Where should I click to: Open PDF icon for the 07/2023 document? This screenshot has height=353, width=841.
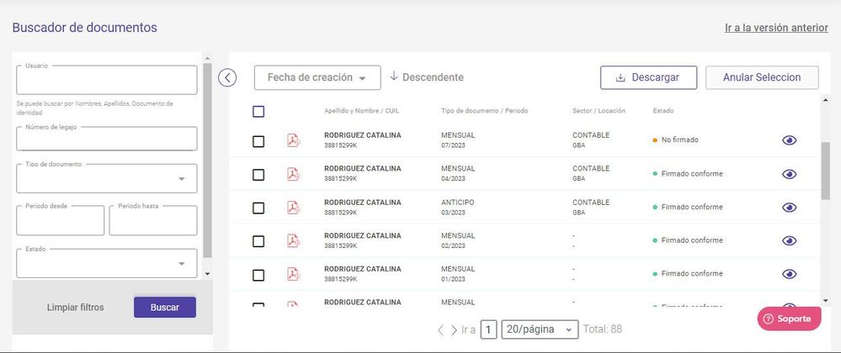pos(294,140)
